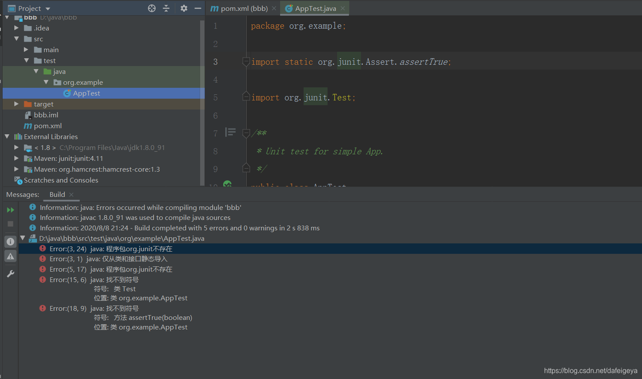Click the .idea folder icon
642x379 pixels.
[28, 28]
